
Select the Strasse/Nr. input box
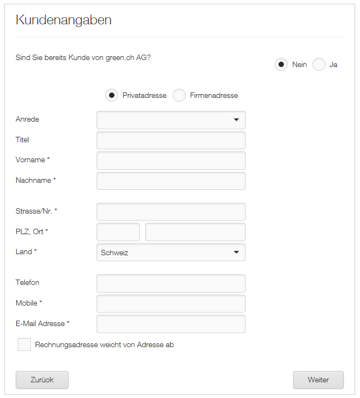[171, 211]
